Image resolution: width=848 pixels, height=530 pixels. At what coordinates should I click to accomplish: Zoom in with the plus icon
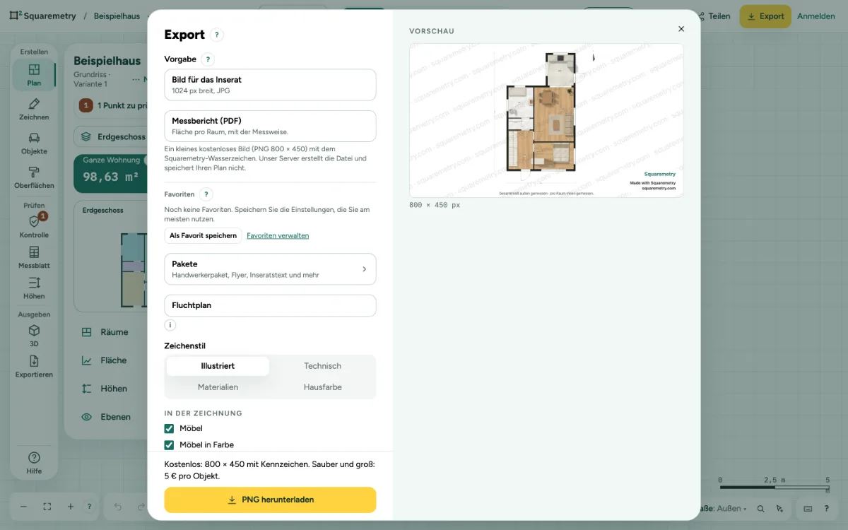pyautogui.click(x=71, y=507)
